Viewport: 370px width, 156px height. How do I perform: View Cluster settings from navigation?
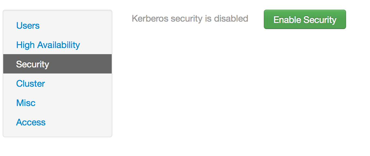(x=30, y=83)
